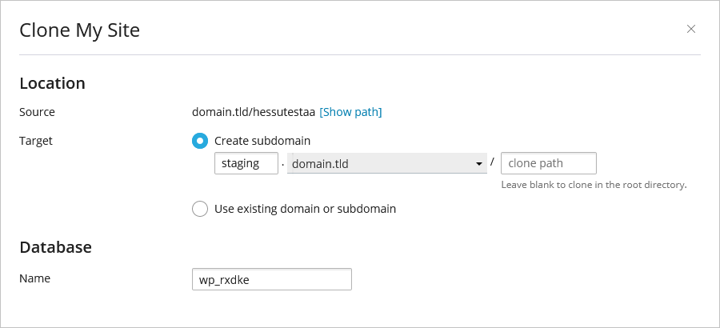Open the domain.tld dropdown
This screenshot has height=328, width=720.
click(x=386, y=163)
